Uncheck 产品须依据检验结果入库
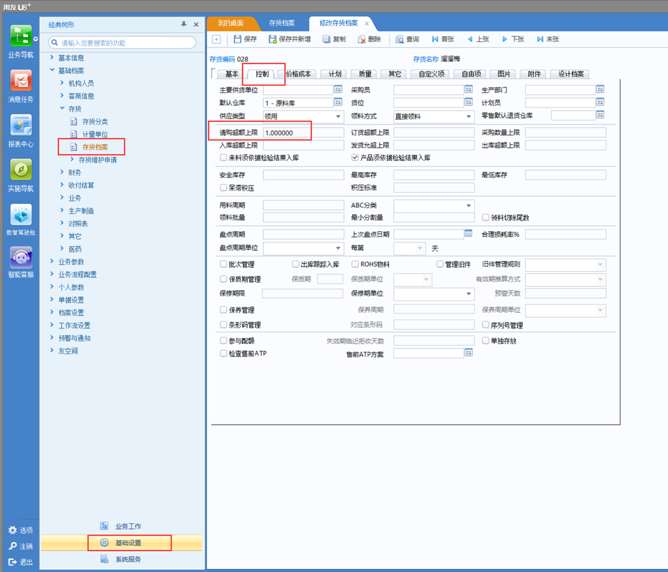 pos(355,158)
